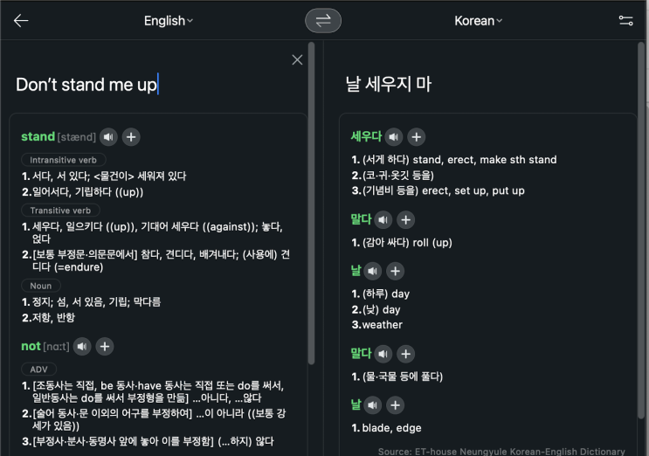Play audio for the first 말다 entry
Viewport: 649px width, 456px height.
383,219
